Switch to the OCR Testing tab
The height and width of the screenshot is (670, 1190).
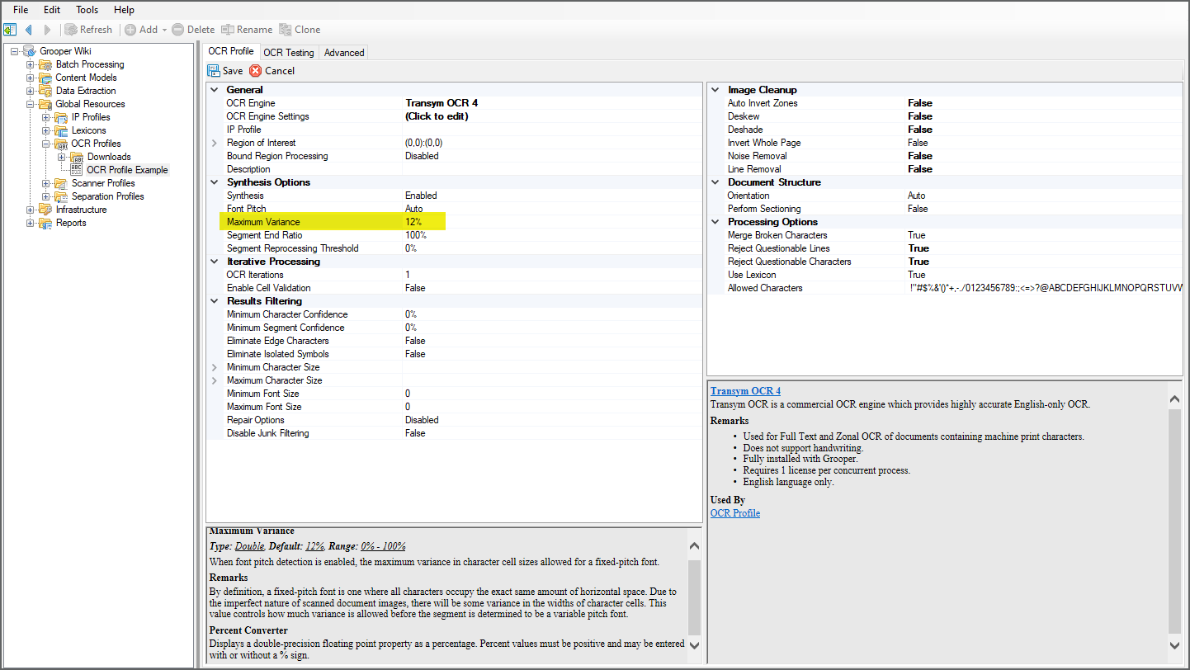click(289, 53)
